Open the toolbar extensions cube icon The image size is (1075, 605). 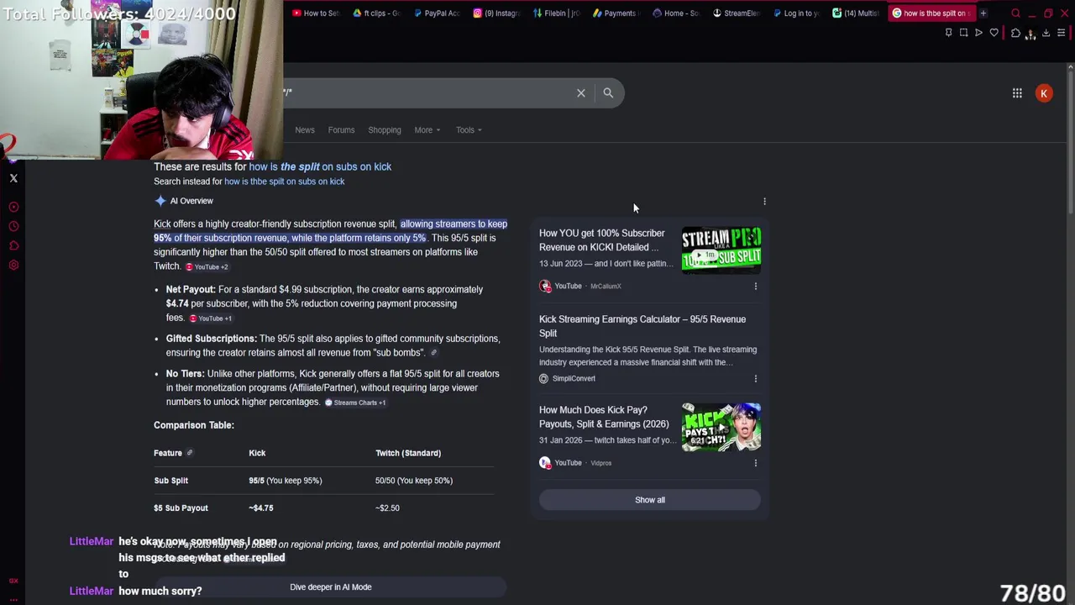click(x=1015, y=33)
